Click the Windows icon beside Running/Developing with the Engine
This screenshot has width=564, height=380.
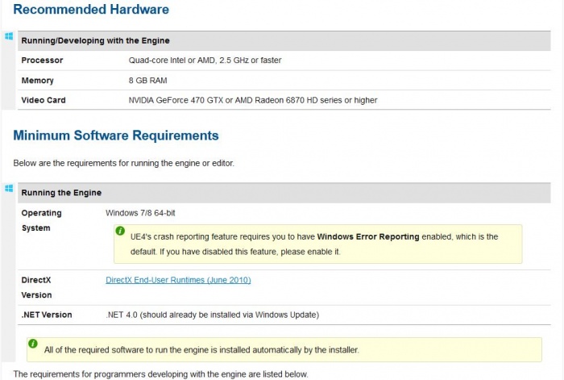(x=9, y=36)
